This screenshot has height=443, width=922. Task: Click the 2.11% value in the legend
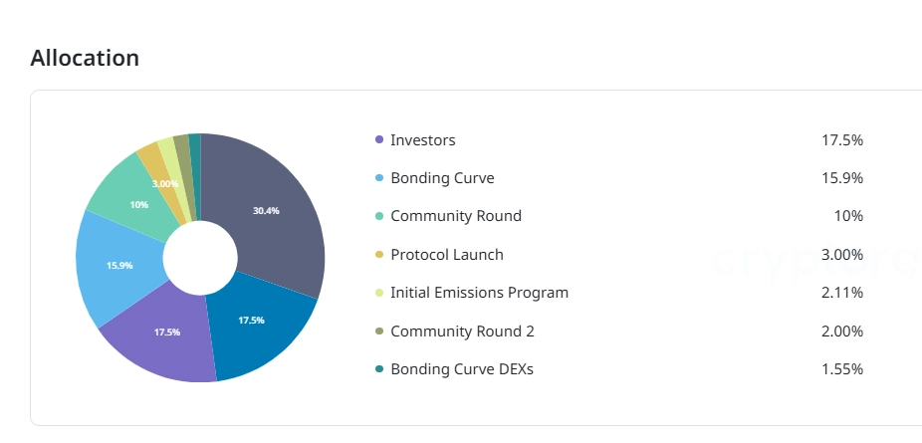point(841,293)
